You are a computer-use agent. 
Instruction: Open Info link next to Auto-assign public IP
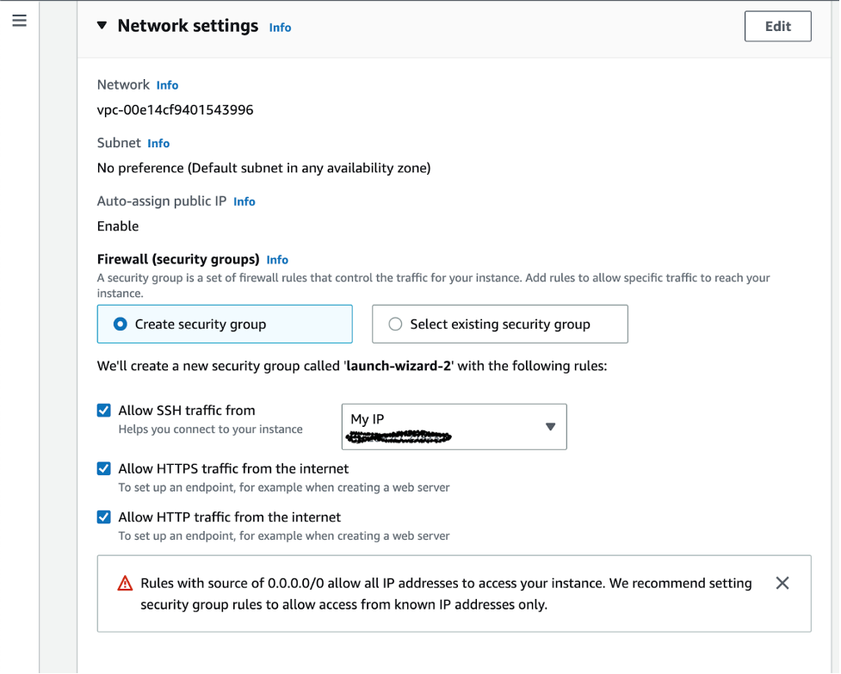(244, 201)
